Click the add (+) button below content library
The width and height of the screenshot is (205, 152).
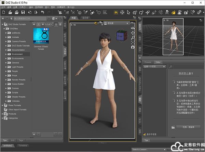pyautogui.click(x=34, y=134)
